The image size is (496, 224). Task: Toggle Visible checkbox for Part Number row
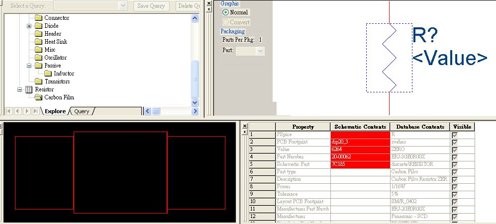[455, 157]
